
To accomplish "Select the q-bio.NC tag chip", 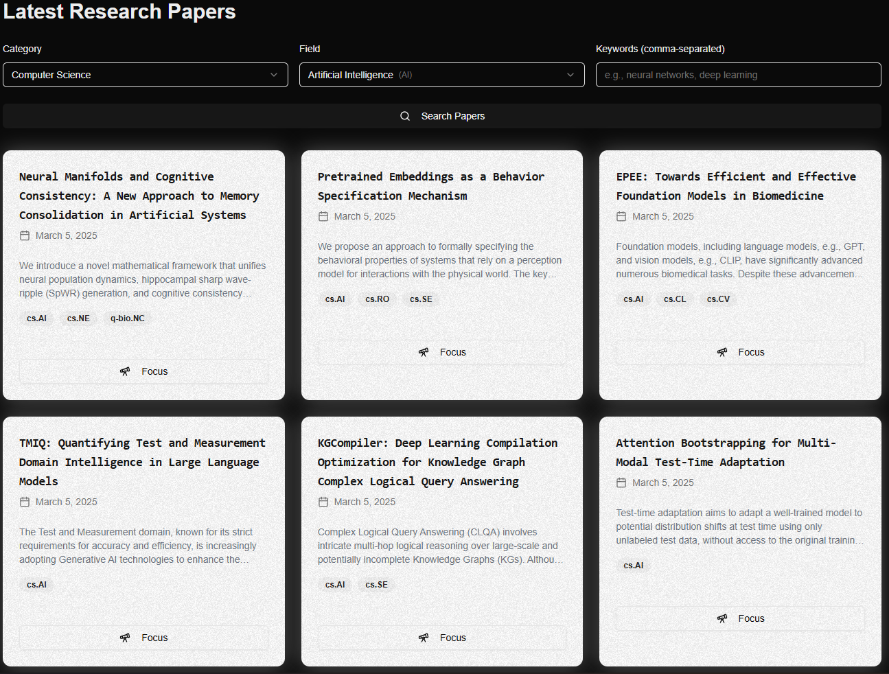I will 126,318.
